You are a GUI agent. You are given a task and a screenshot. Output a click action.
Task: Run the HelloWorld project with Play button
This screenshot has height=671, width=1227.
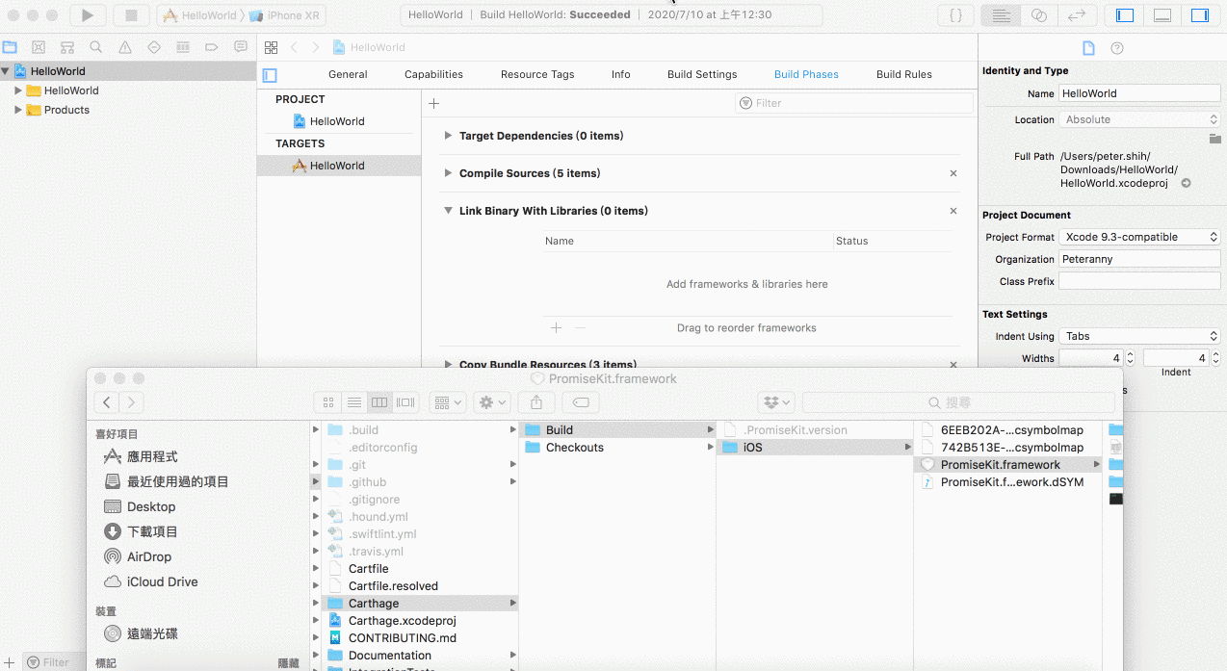click(x=88, y=15)
